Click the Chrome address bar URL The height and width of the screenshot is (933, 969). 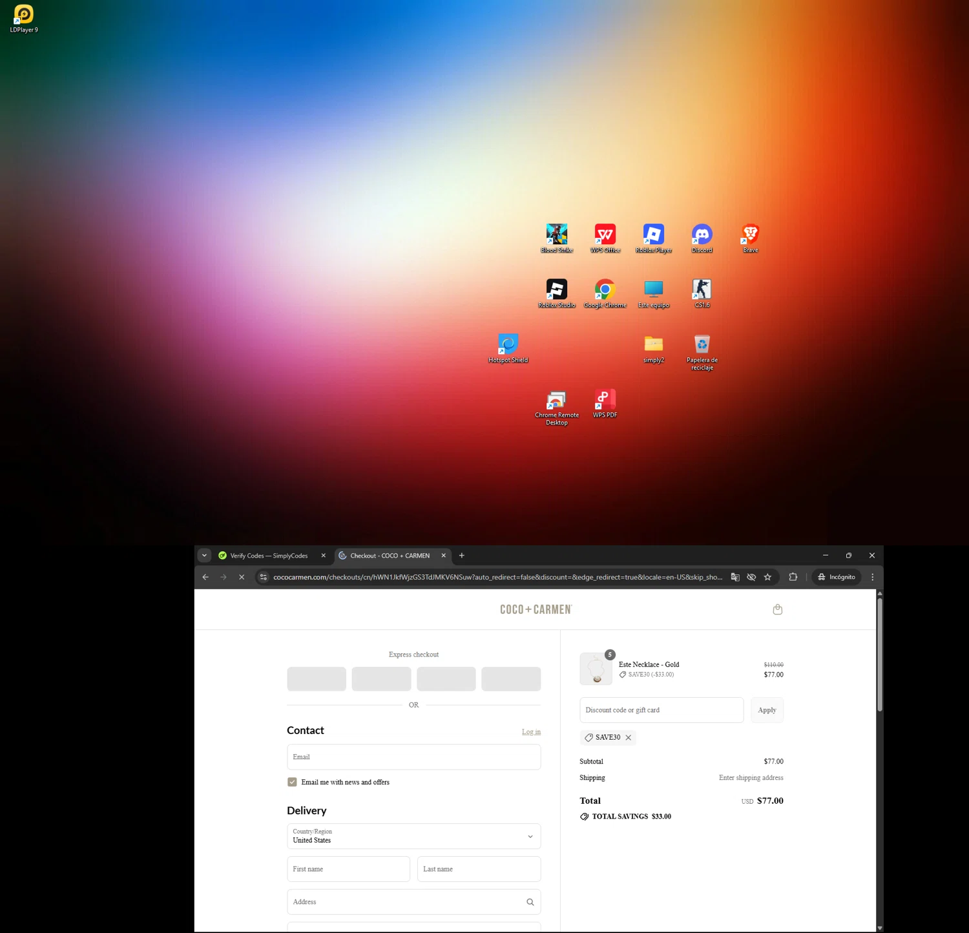point(497,577)
